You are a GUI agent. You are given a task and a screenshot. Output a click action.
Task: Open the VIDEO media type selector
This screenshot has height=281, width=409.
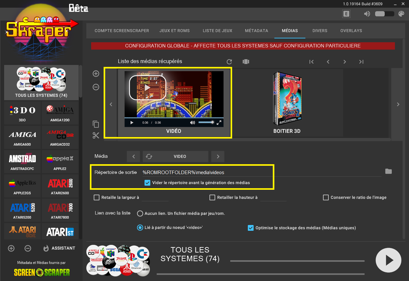176,157
